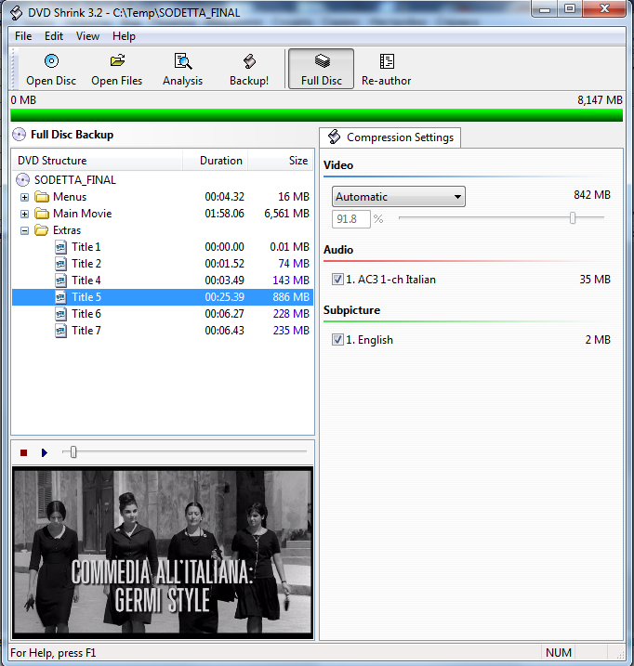Screen dimensions: 634x666
Task: Expand the Menus folder node
Action: (25, 198)
